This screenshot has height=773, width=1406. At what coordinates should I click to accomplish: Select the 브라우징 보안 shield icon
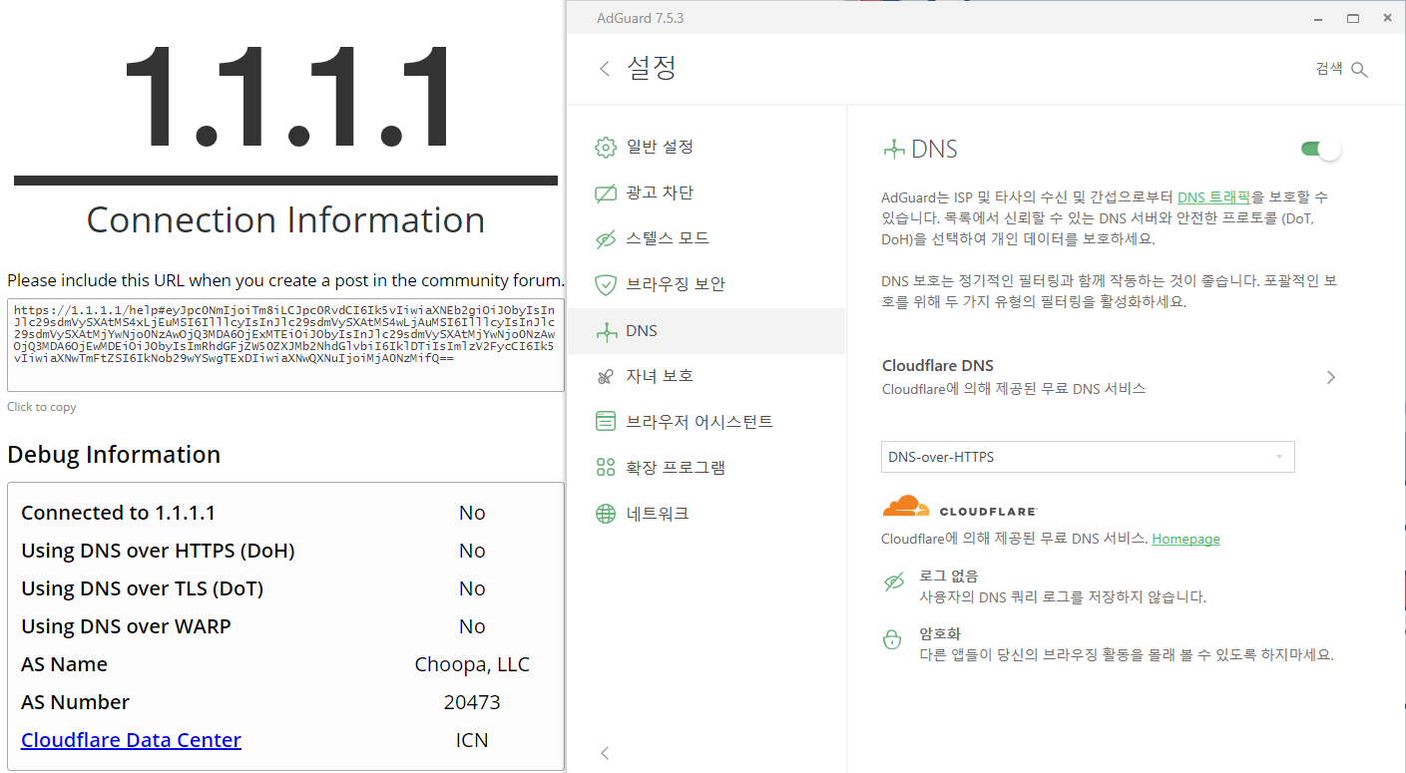click(605, 285)
